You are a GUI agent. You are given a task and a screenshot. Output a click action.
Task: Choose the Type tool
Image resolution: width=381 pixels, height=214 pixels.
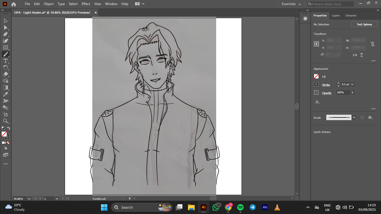point(5,61)
